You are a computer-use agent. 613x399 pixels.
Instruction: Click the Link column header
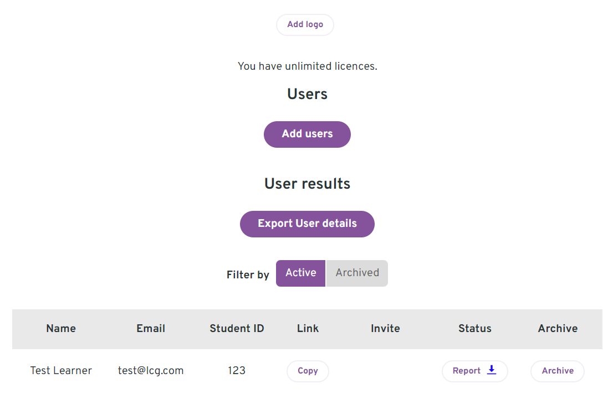click(x=308, y=329)
